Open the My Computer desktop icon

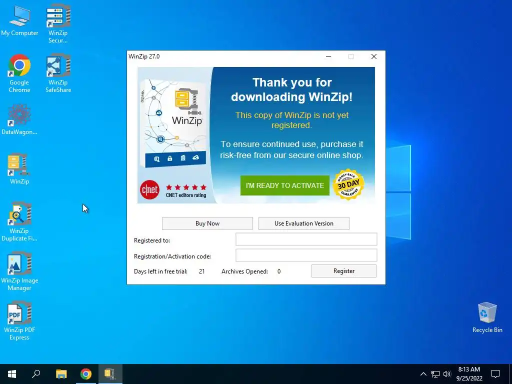pyautogui.click(x=19, y=21)
